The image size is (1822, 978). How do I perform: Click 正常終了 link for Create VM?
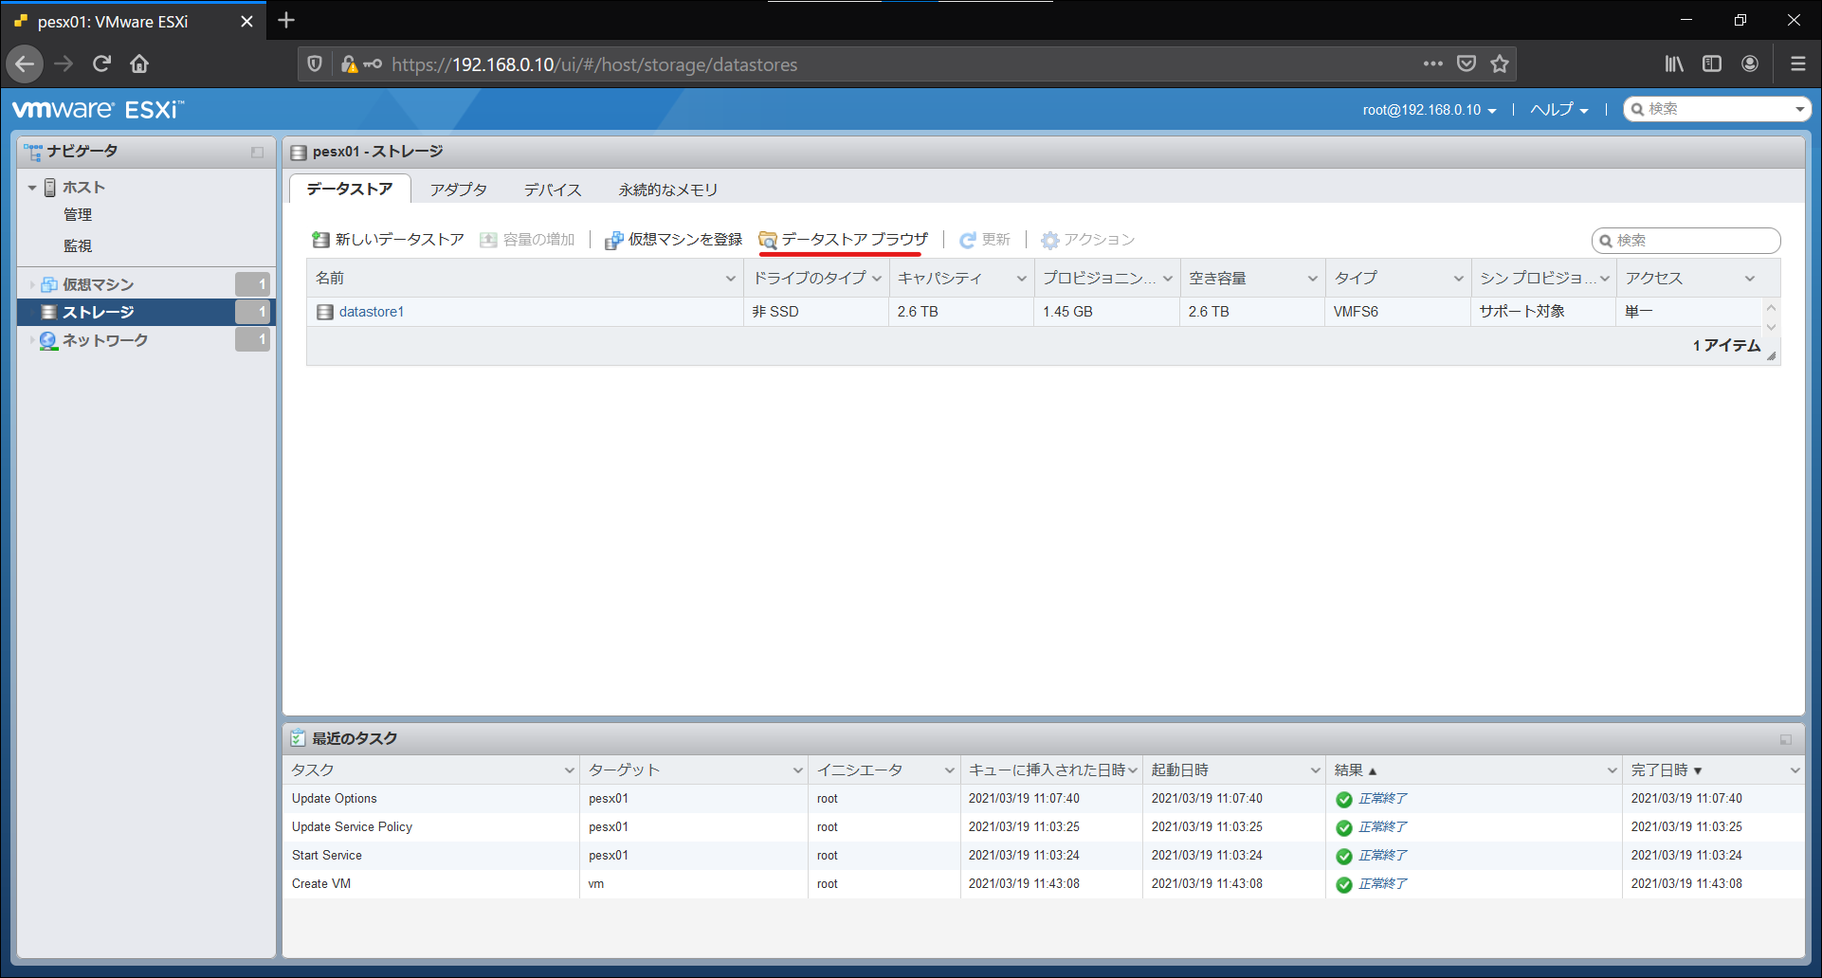pos(1383,884)
